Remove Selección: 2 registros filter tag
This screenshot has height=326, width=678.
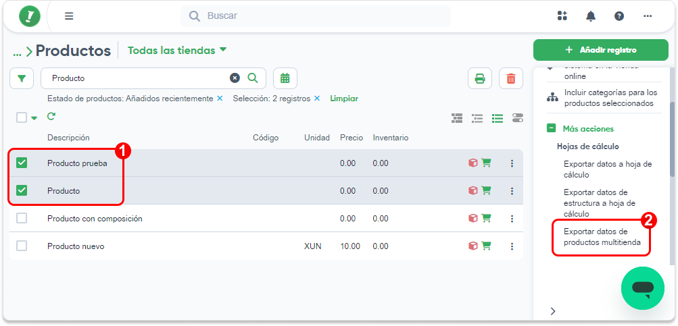tap(317, 99)
